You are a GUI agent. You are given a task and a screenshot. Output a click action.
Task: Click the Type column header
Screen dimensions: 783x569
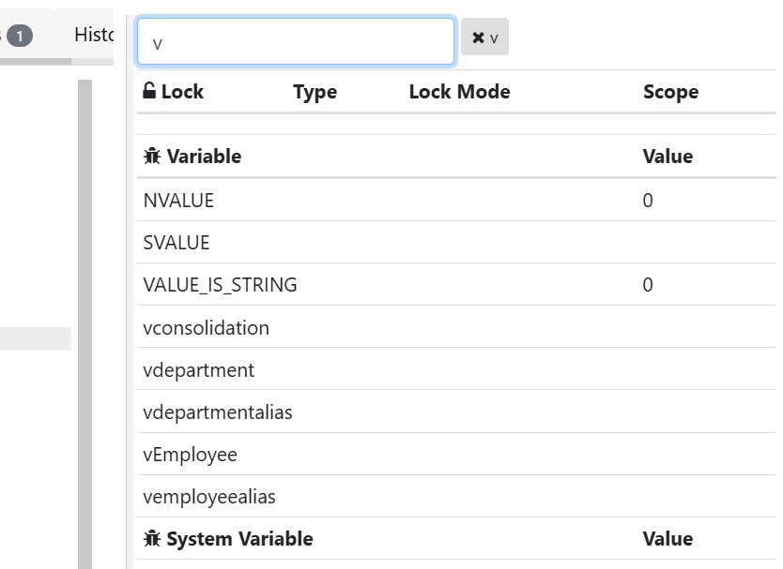[315, 92]
